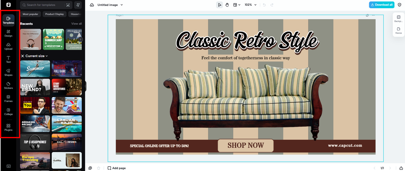Choose the Summer Camp recent template
This screenshot has width=405, height=171.
tap(53, 39)
